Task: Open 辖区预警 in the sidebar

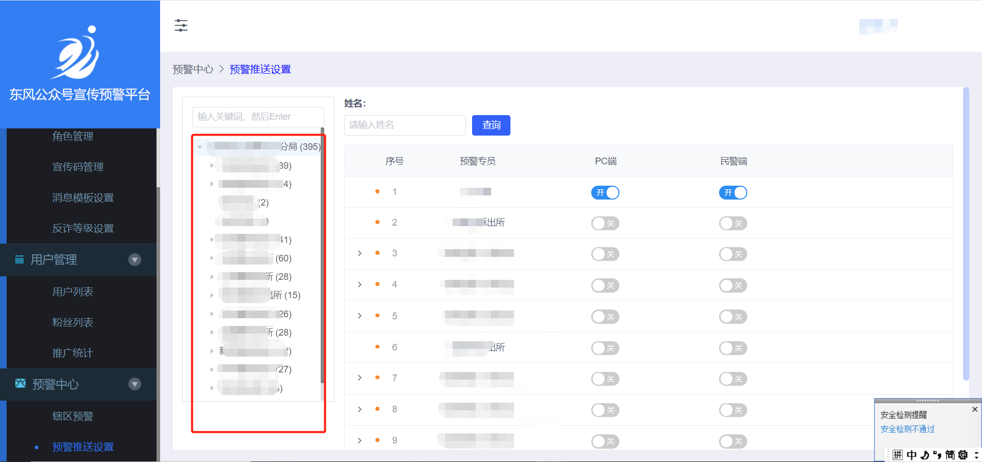Action: click(73, 416)
